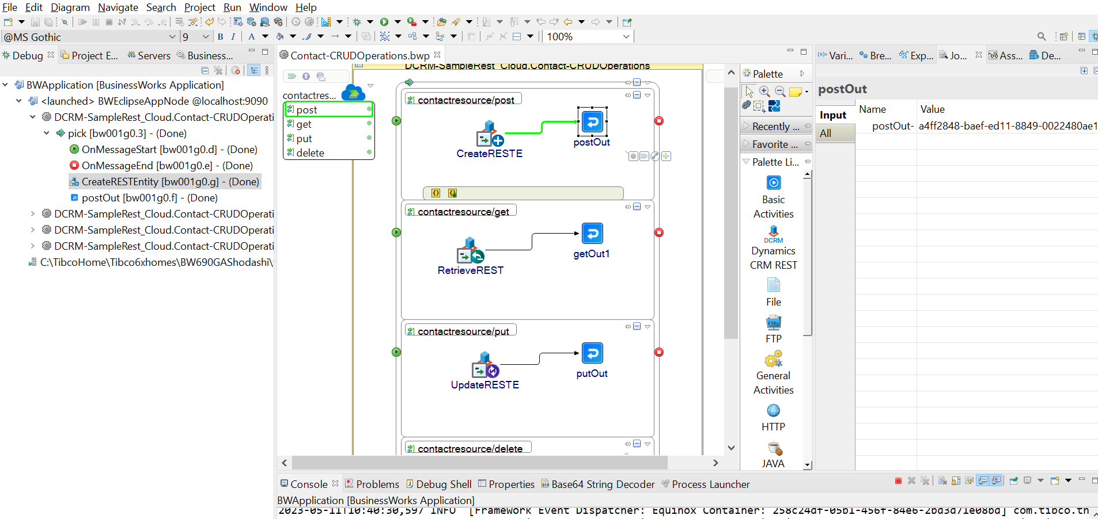Select the CreateRESTE activity icon

[489, 134]
